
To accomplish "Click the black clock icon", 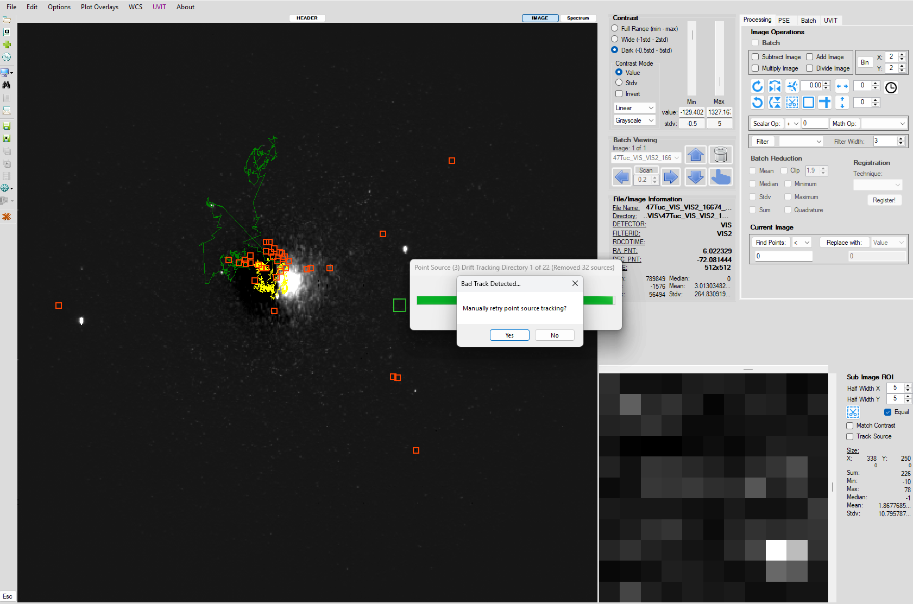I will tap(891, 87).
